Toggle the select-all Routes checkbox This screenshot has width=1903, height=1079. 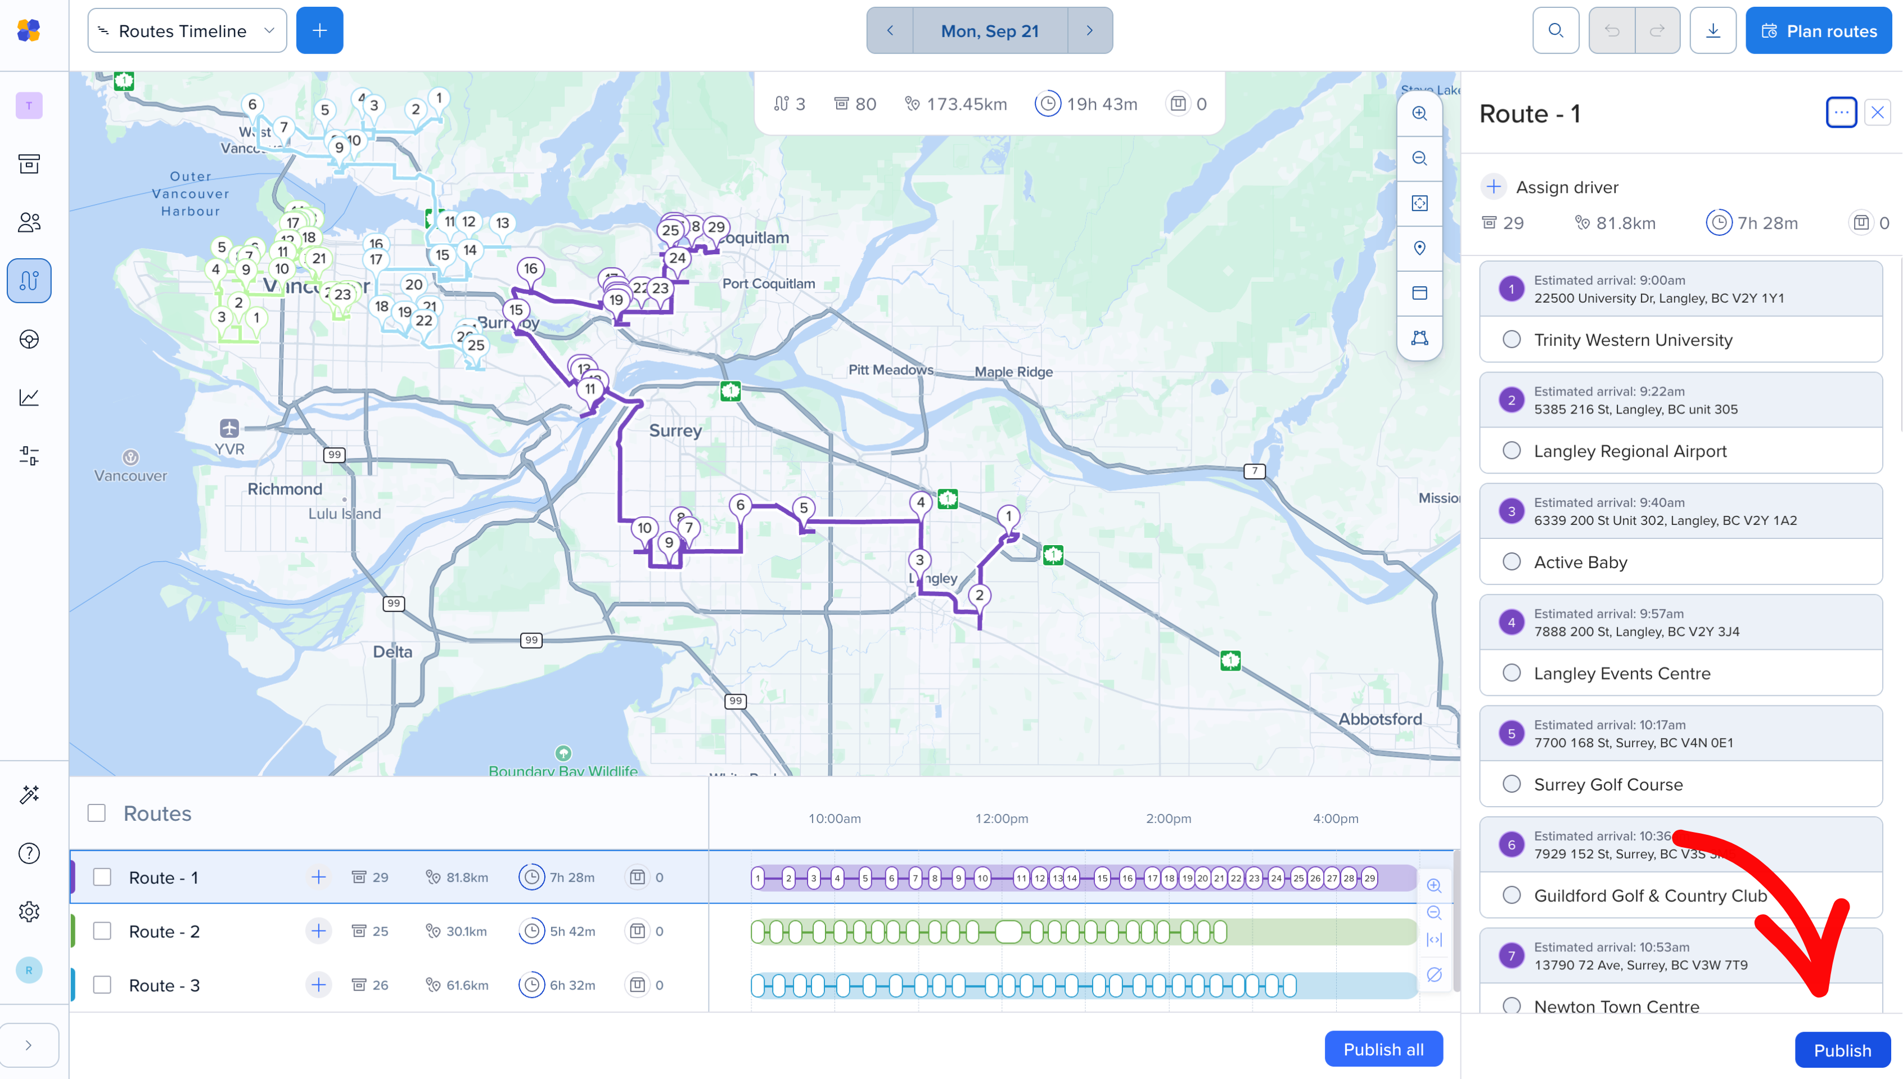coord(96,813)
